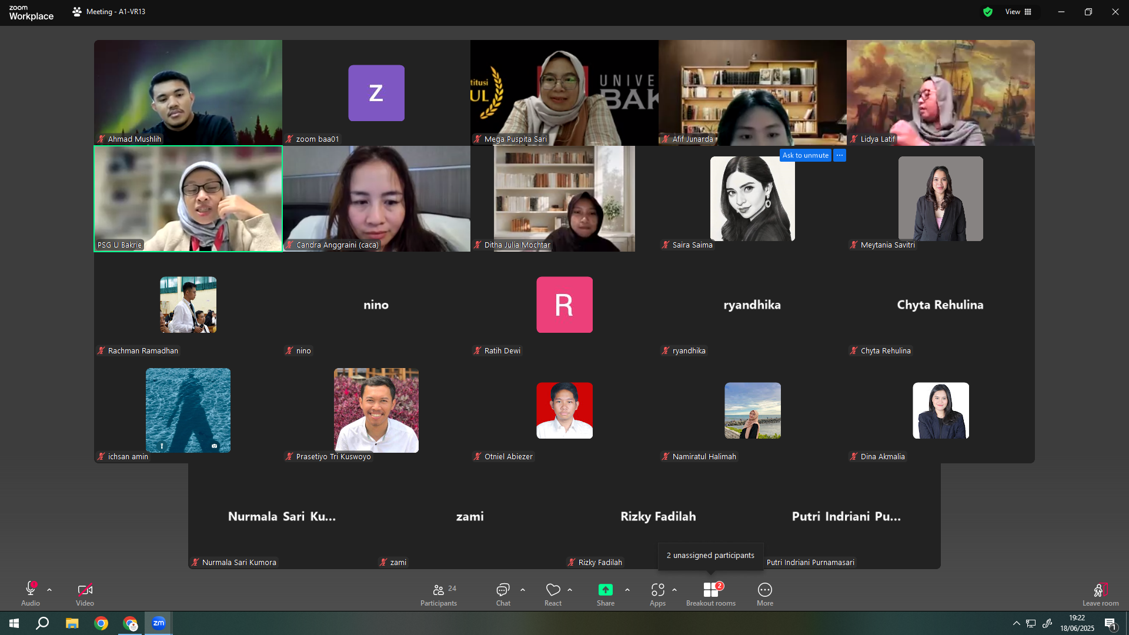Screen dimensions: 1129x635
Task: Click Namiratul Halimah profile photo
Action: click(x=753, y=410)
